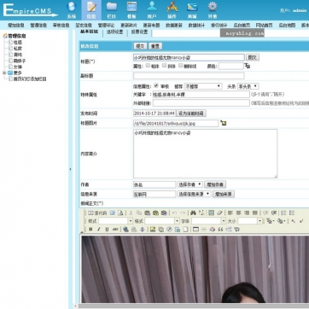Click the title color picker icon
The width and height of the screenshot is (309, 309).
coord(248,66)
